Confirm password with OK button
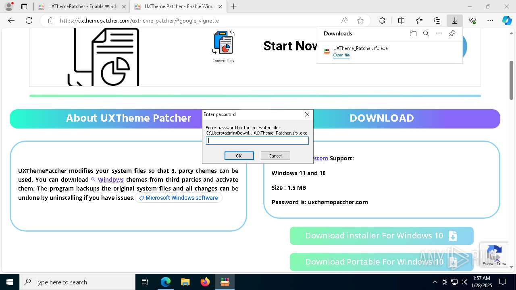The height and width of the screenshot is (290, 516). (239, 156)
